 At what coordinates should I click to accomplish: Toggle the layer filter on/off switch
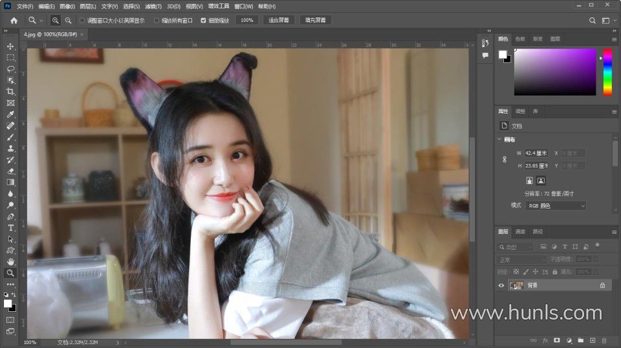tap(597, 245)
